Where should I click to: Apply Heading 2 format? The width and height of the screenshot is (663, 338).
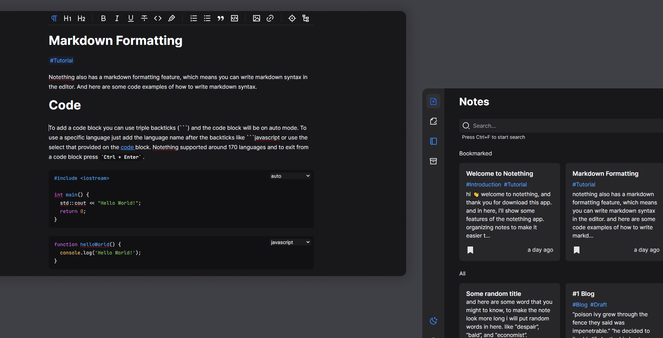pyautogui.click(x=81, y=18)
